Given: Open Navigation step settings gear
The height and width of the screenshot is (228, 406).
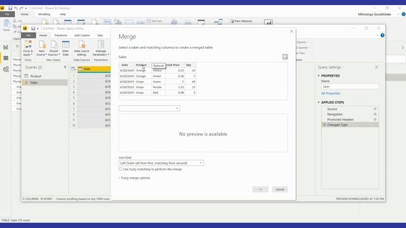Looking at the screenshot, I should 375,114.
